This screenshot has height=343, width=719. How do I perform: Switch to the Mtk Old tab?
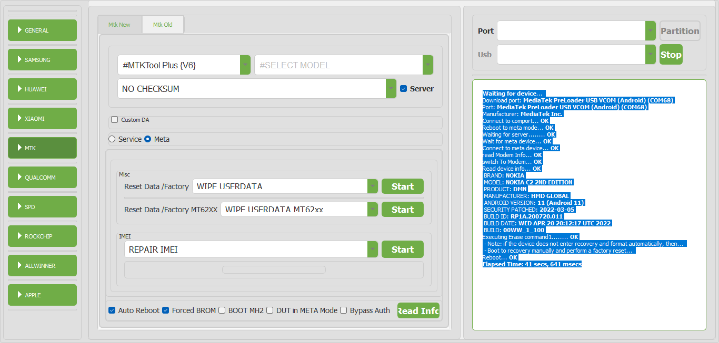pos(163,25)
